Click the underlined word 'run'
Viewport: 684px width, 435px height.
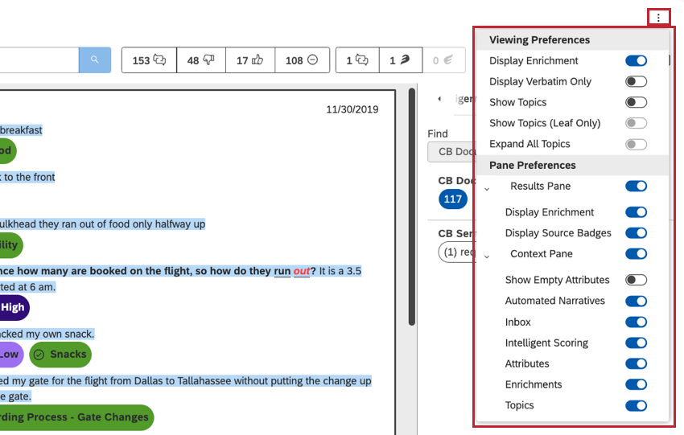click(x=282, y=271)
